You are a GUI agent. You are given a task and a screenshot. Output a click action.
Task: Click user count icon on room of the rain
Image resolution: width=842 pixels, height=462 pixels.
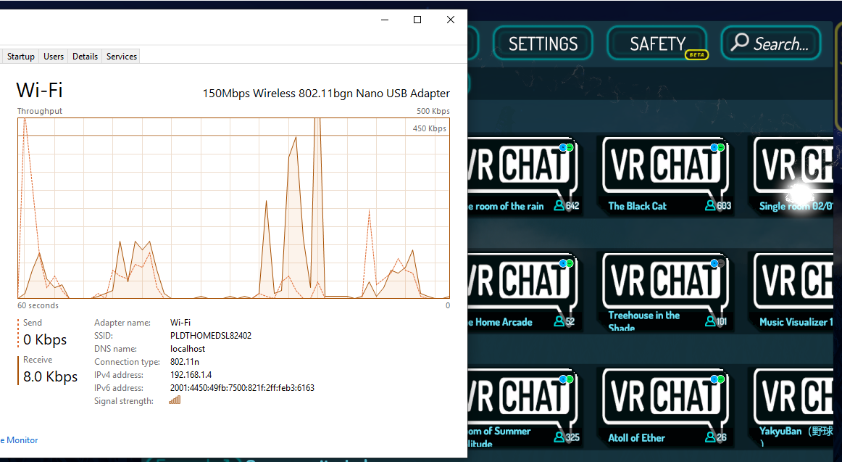point(559,206)
